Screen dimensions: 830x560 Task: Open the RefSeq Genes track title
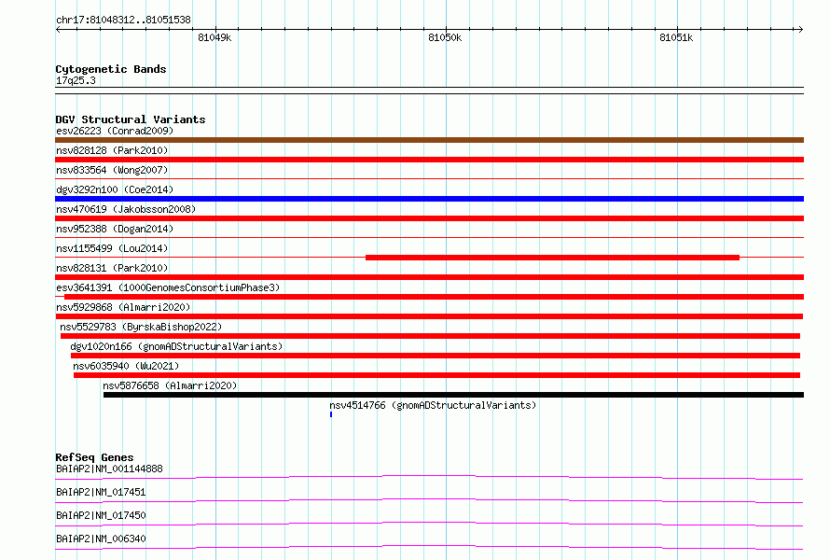coord(94,457)
